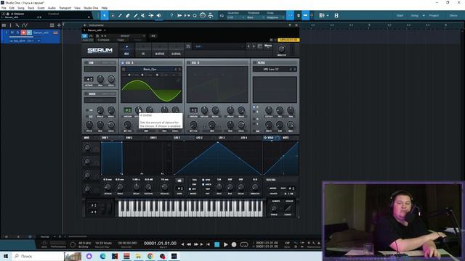Open instrument editor settings gear icon
This screenshot has height=261, width=465.
pyautogui.click(x=271, y=40)
